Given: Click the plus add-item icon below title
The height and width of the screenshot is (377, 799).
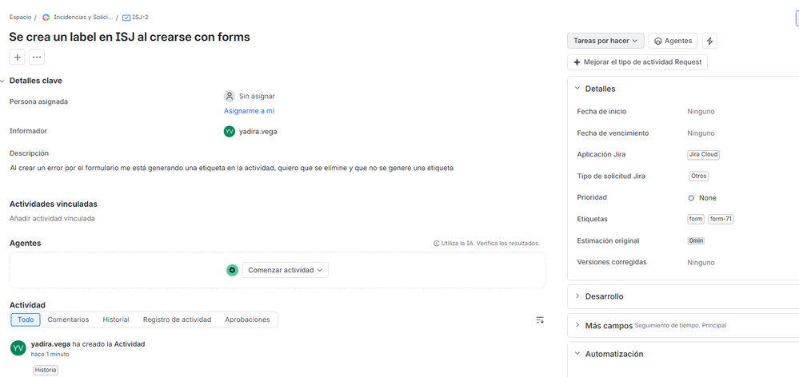Looking at the screenshot, I should pyautogui.click(x=17, y=57).
